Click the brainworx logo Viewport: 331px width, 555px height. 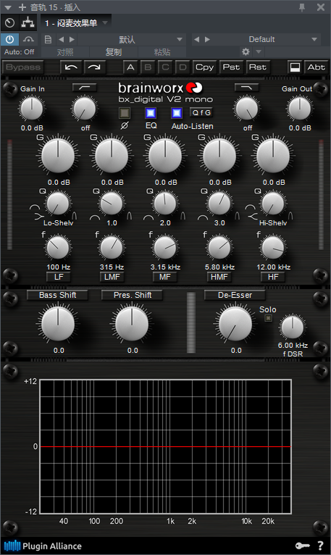pyautogui.click(x=160, y=88)
